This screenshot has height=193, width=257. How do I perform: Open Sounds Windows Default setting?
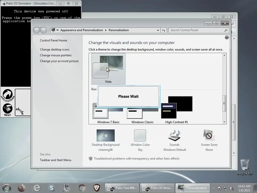[175, 140]
